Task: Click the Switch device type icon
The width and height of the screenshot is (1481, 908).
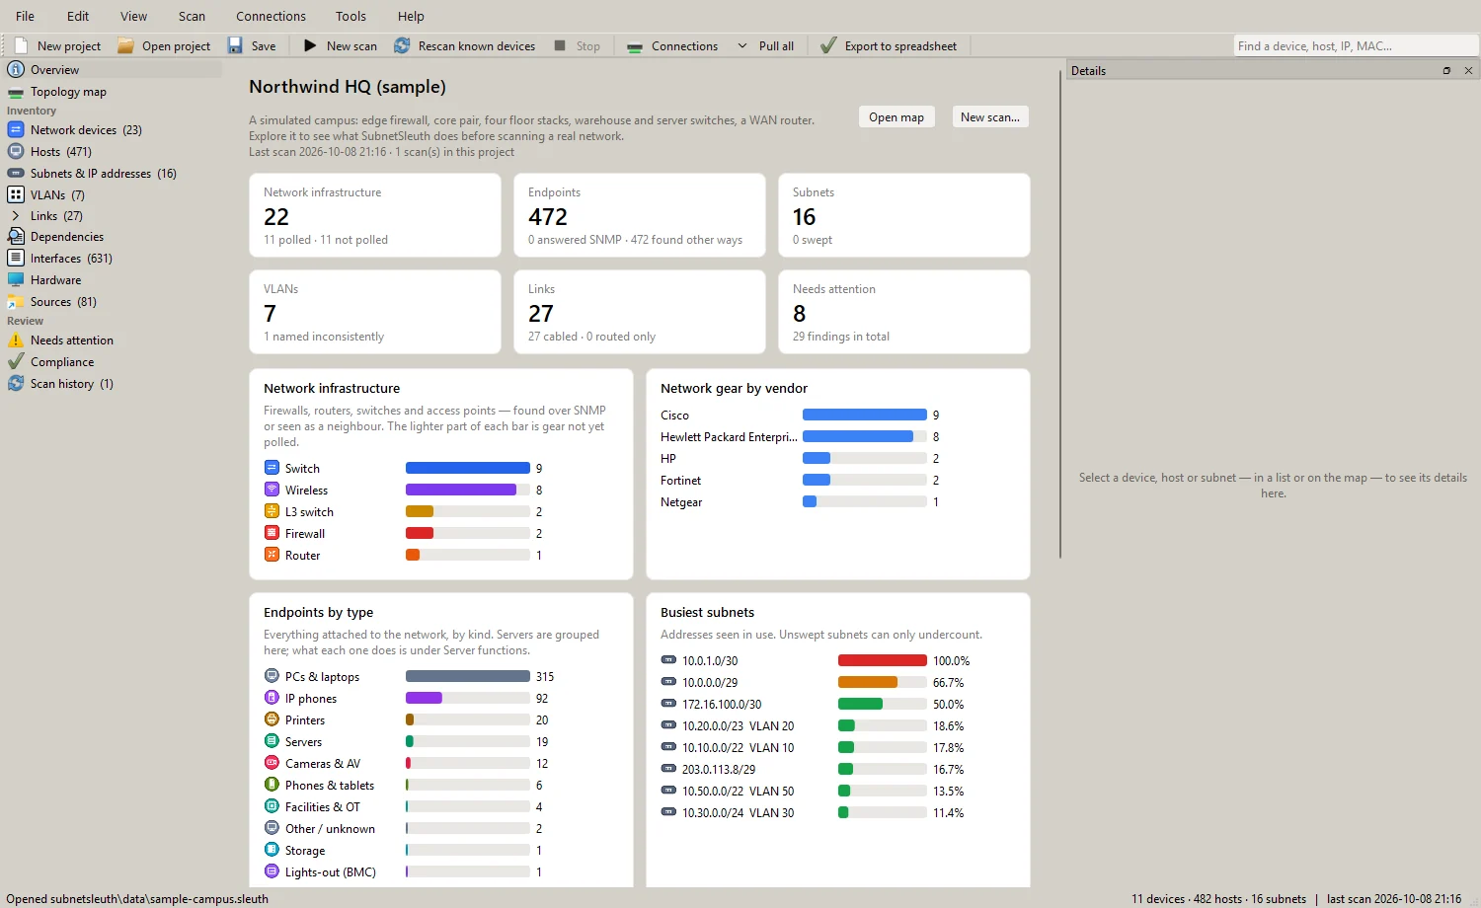Action: (272, 468)
